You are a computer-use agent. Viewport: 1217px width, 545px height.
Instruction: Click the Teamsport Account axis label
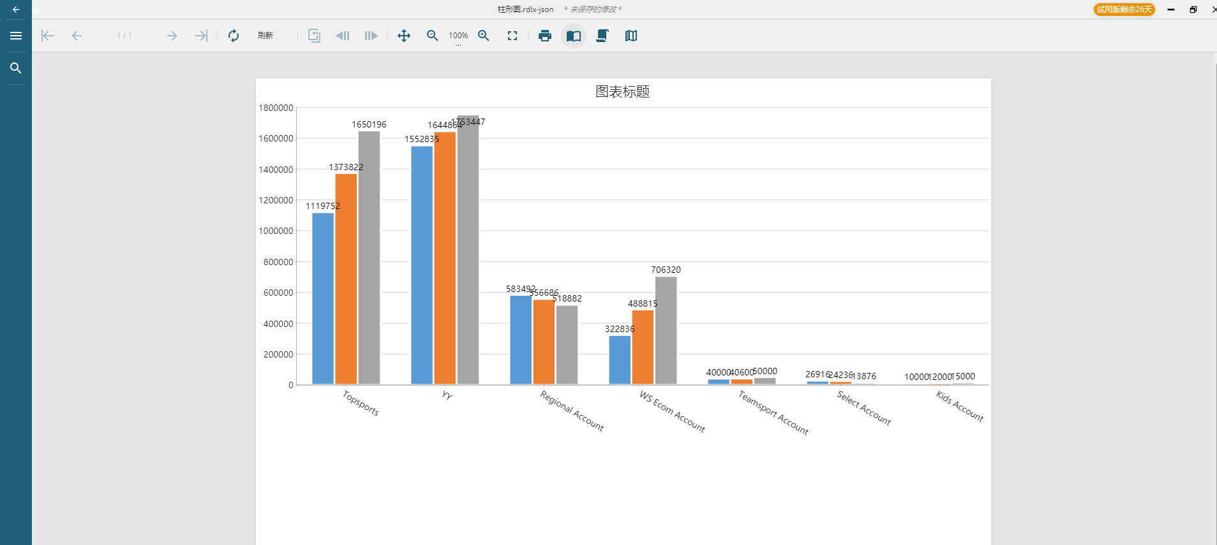[773, 413]
